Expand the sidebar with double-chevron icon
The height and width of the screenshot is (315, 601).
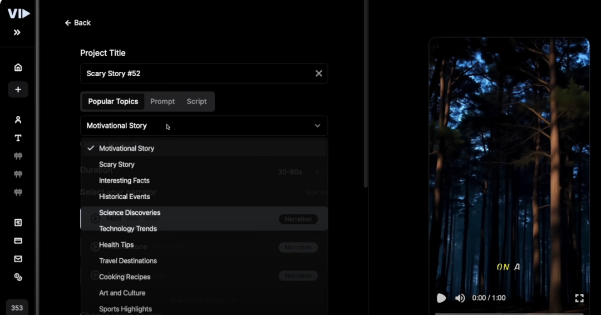pyautogui.click(x=17, y=32)
